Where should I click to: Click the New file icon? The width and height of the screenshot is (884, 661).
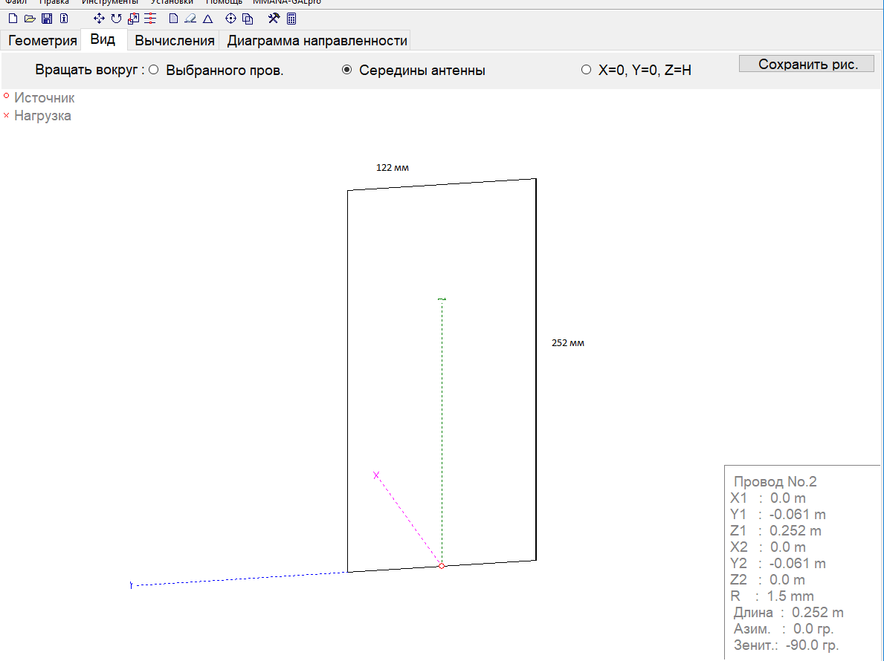[x=13, y=19]
